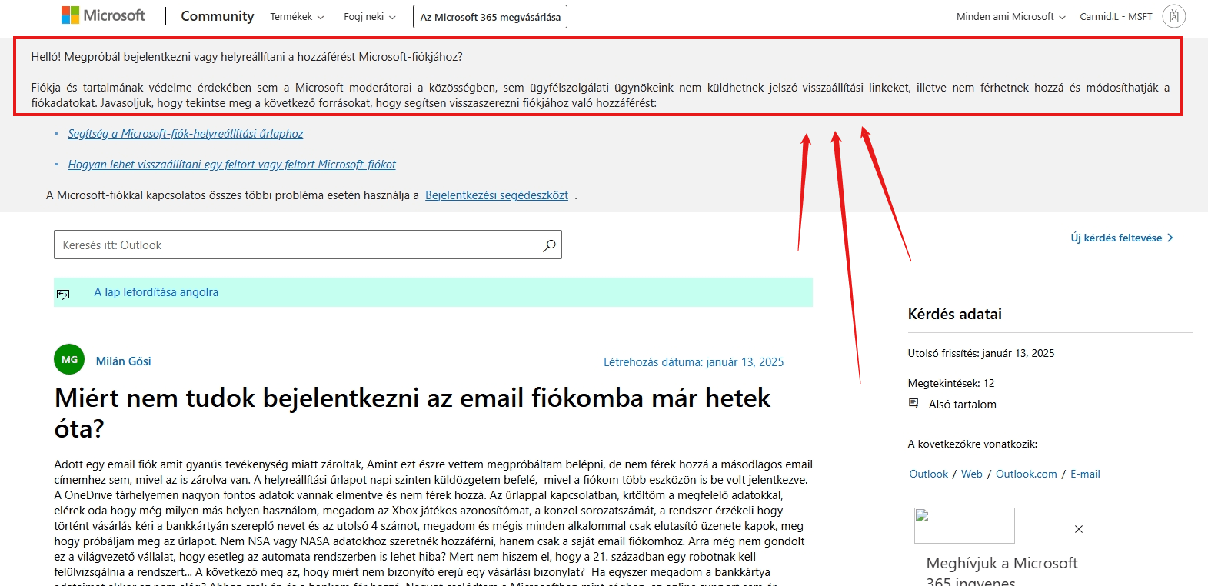Open Milán Gősi author profile
Viewport: 1208px width, 586px height.
pyautogui.click(x=123, y=361)
